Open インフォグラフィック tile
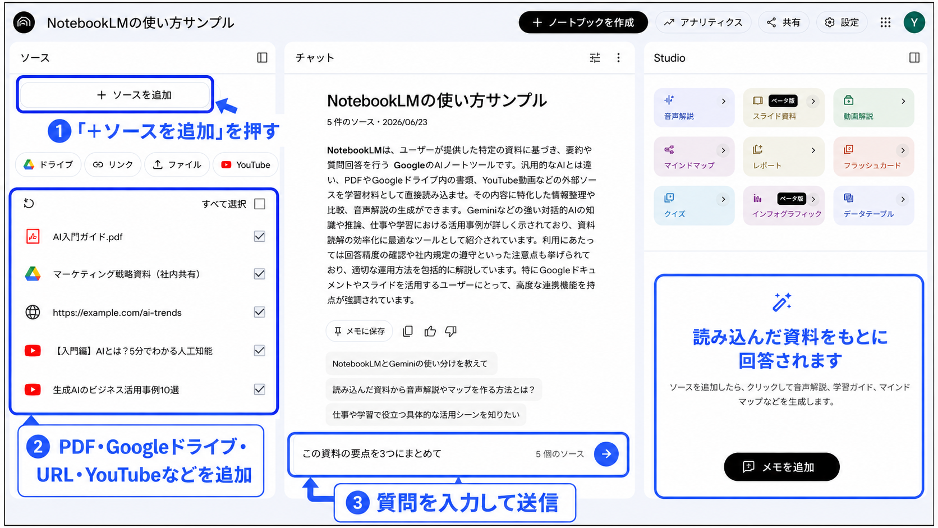 [784, 205]
